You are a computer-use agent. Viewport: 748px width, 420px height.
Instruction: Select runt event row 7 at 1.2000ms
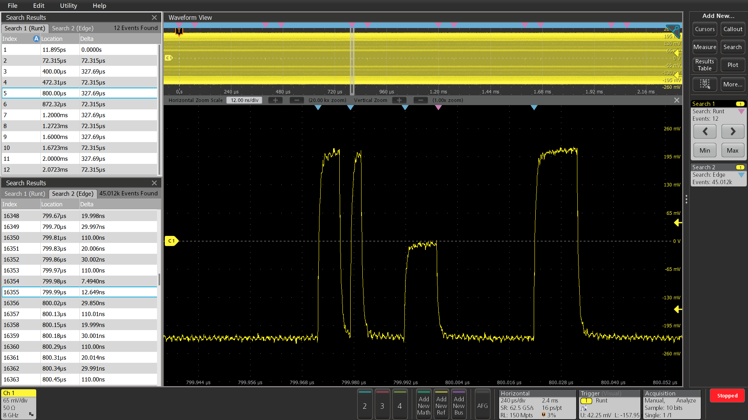[x=80, y=115]
